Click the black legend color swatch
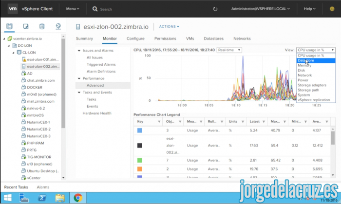The height and width of the screenshot is (204, 341). click(140, 146)
